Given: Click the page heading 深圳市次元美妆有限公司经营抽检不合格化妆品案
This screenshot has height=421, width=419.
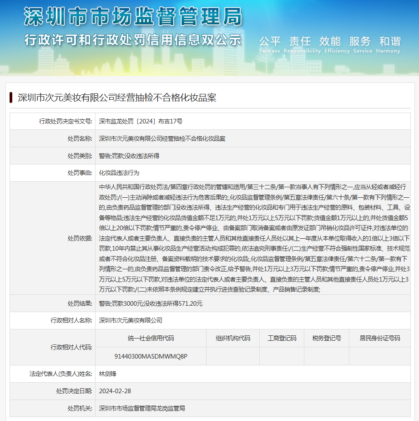Looking at the screenshot, I should (x=117, y=98).
